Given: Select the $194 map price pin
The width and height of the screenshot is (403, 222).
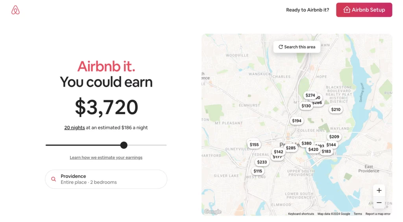Looking at the screenshot, I should pyautogui.click(x=297, y=121).
